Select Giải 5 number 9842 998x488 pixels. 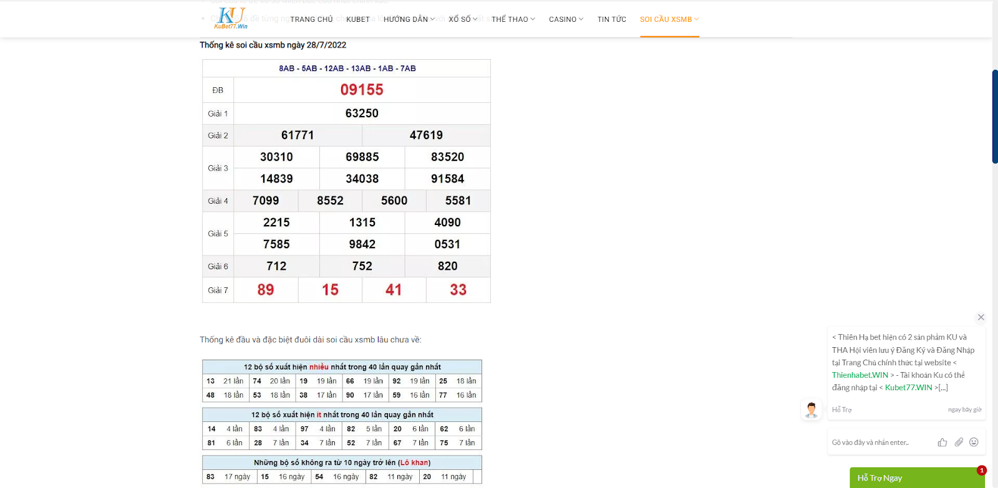[362, 244]
